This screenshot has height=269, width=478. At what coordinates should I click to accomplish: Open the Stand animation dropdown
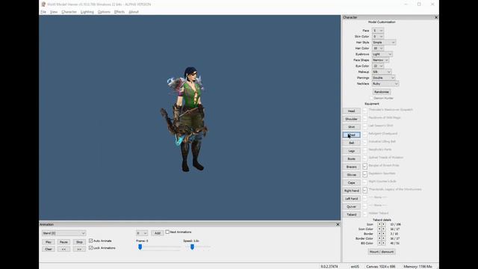point(64,233)
